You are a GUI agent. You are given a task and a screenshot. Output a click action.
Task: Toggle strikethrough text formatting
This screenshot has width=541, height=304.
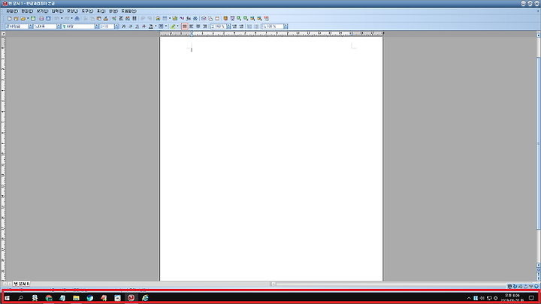(144, 26)
